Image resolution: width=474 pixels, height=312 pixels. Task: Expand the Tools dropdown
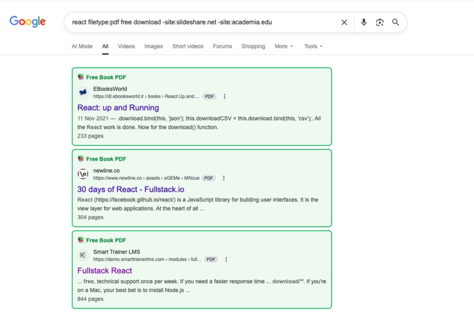(313, 46)
